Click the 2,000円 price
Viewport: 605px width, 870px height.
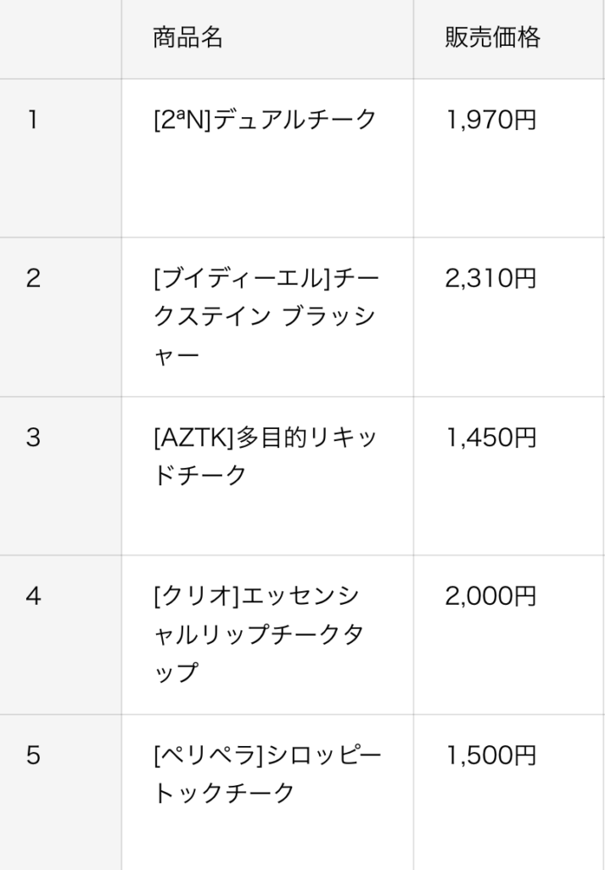click(491, 596)
